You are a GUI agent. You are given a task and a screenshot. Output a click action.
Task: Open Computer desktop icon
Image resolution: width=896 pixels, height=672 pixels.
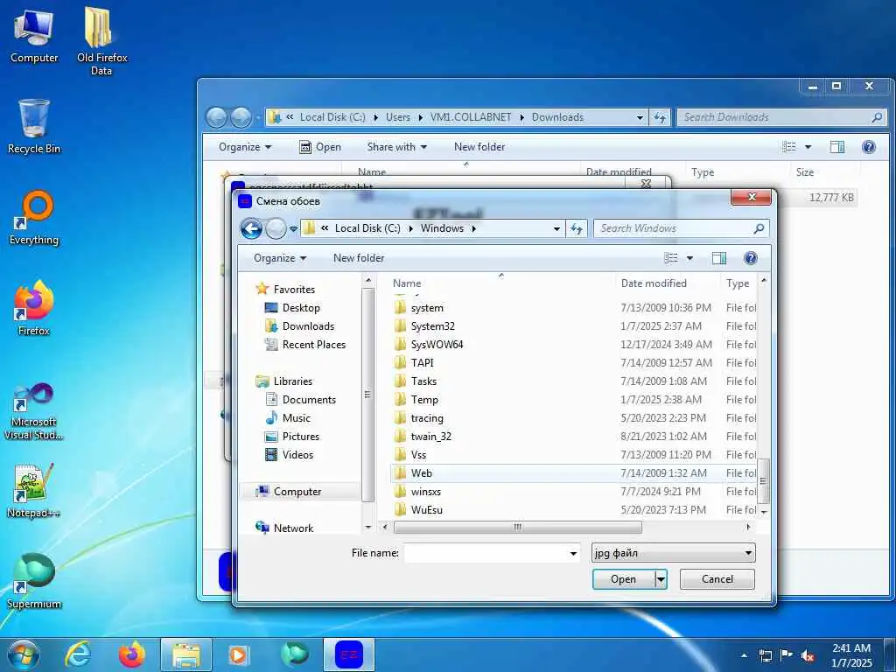34,35
